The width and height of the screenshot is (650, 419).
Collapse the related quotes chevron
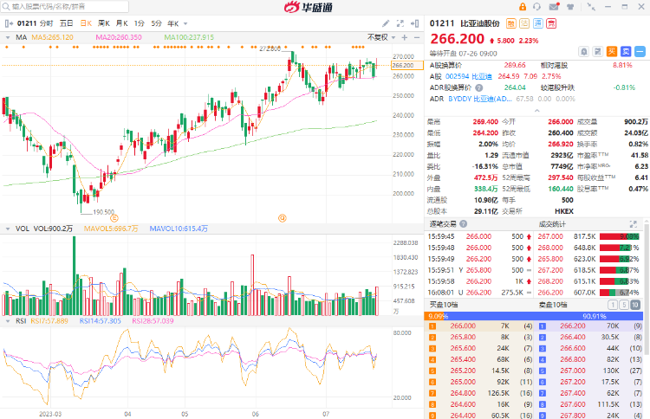tap(536, 111)
